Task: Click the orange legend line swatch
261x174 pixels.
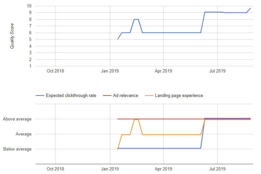Action: [x=149, y=96]
